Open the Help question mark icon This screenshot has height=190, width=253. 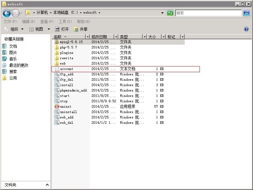246,29
